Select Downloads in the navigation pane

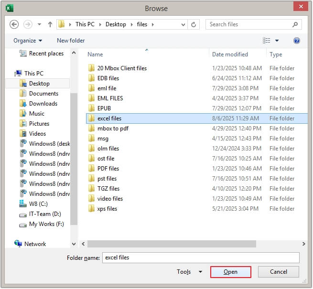point(43,104)
